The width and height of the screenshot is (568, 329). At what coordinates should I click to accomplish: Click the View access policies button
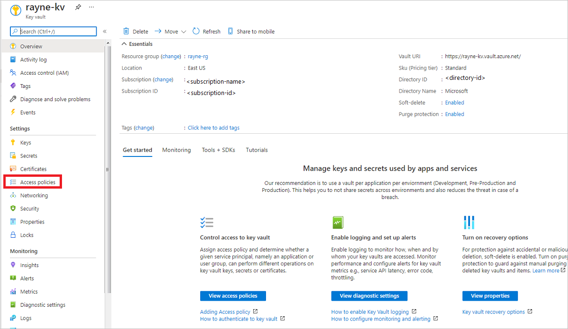[233, 296]
